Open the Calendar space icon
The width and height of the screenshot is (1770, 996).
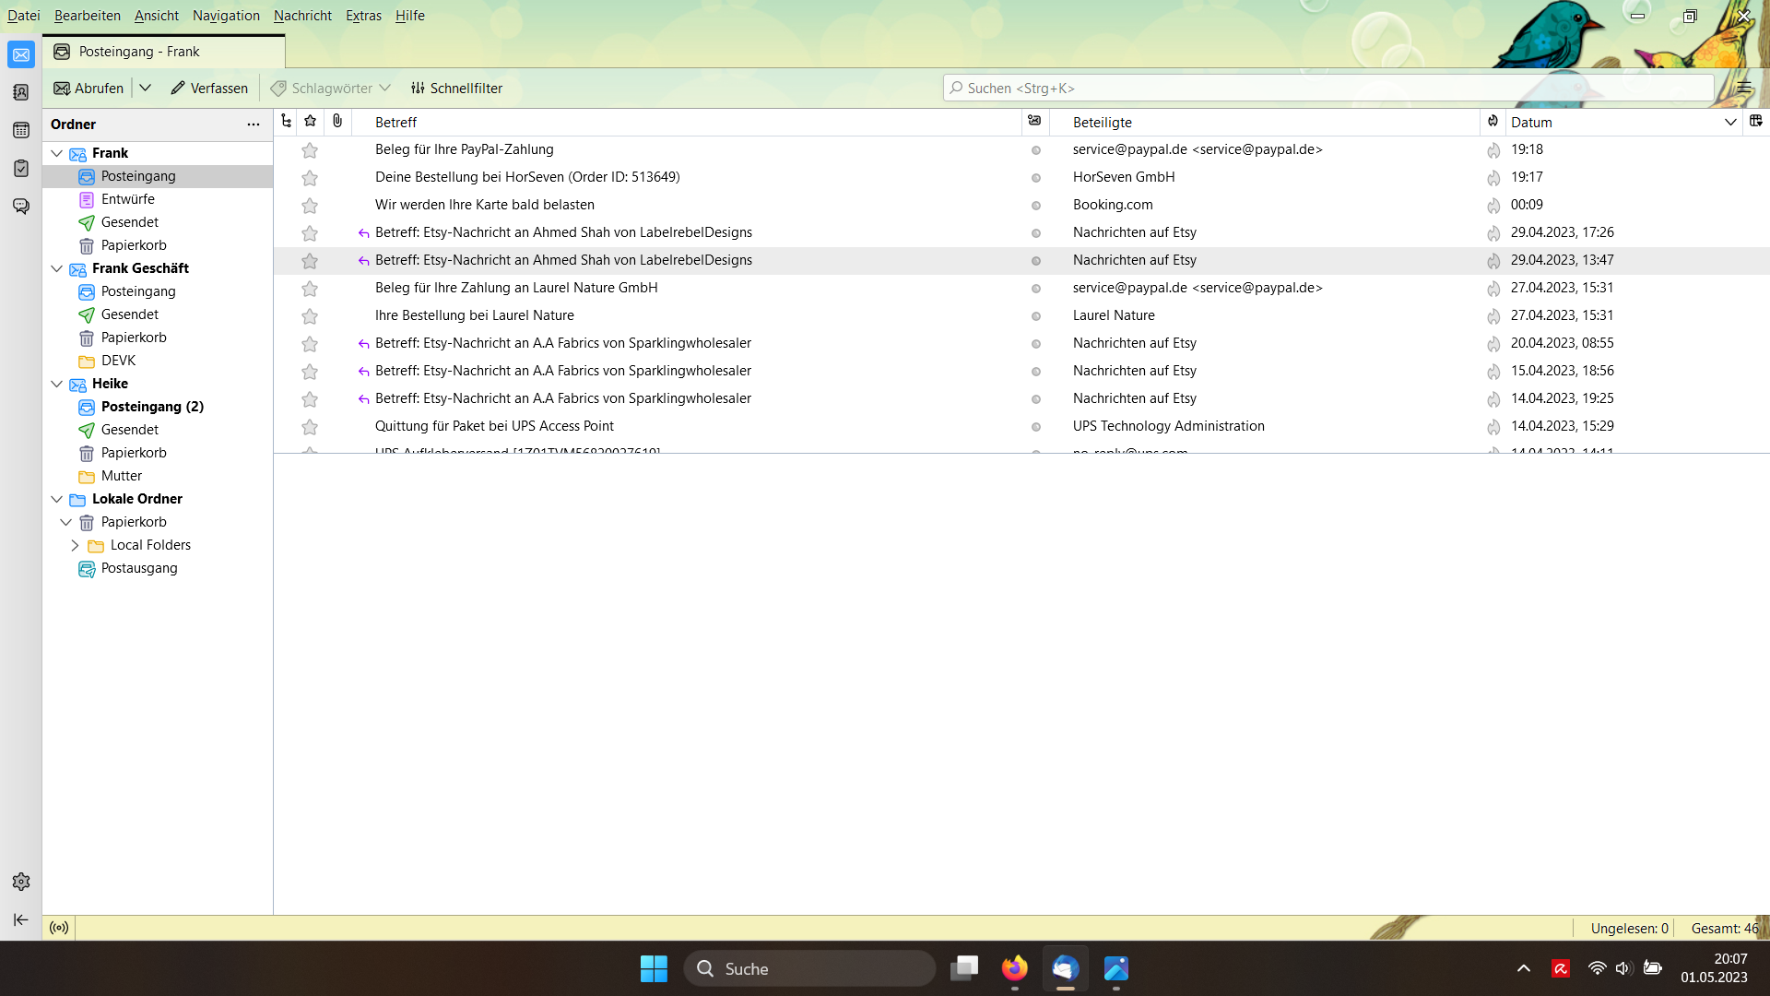21,130
